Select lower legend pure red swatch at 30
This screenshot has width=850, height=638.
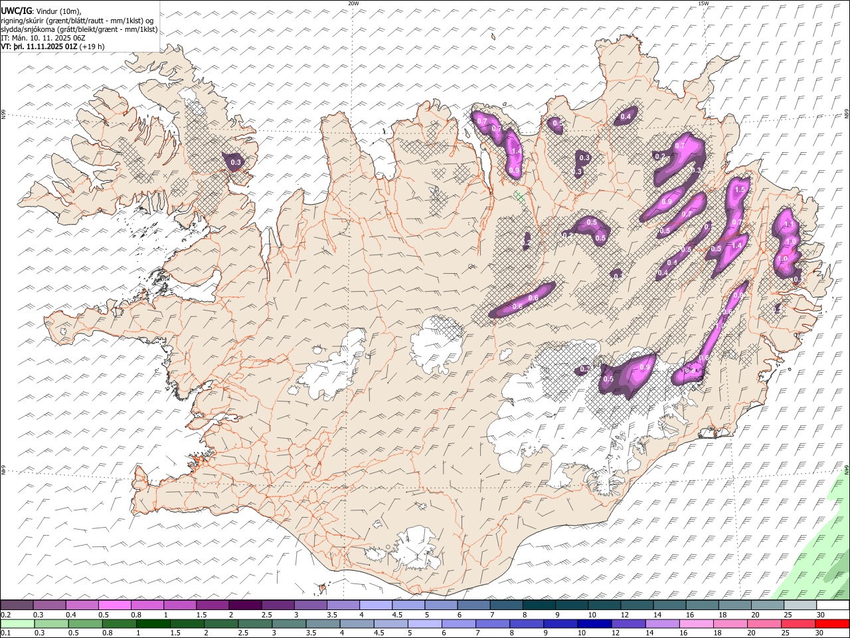click(x=832, y=623)
